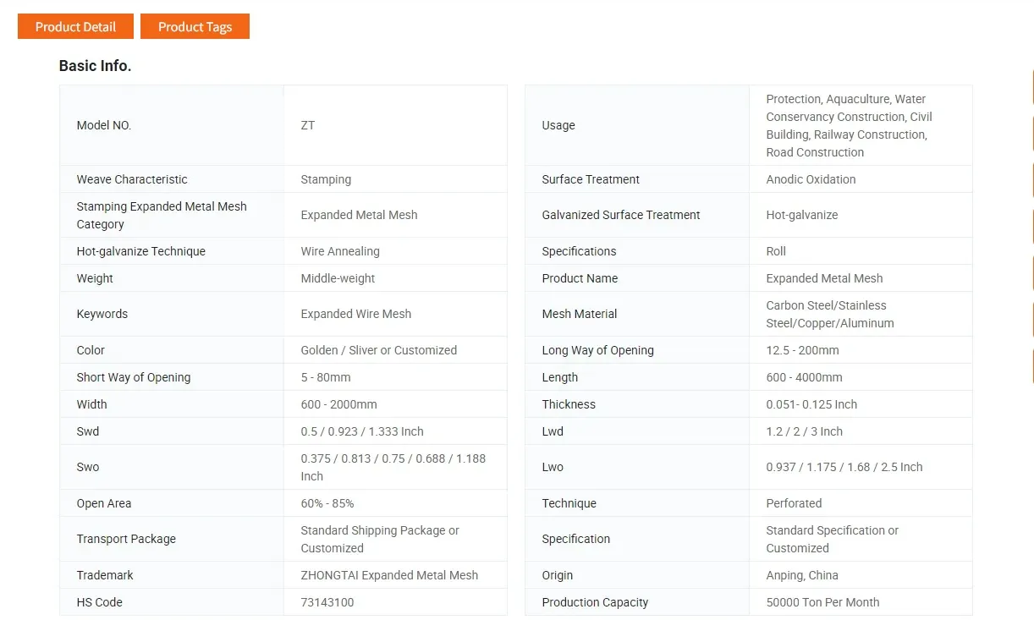Click the ZHONGTAI Expanded Metal Mesh trademark value

point(389,575)
